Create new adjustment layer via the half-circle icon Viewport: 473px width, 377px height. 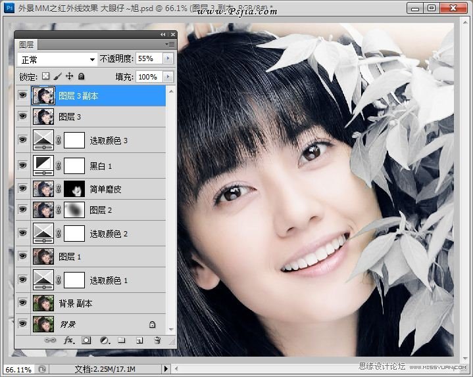click(104, 341)
